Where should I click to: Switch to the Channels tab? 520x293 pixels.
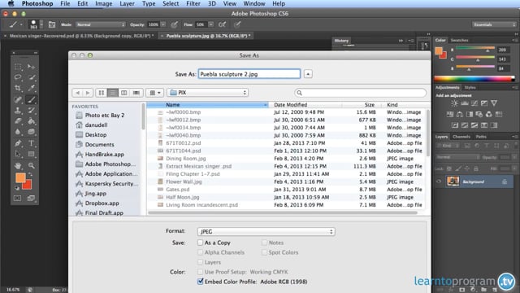(461, 137)
